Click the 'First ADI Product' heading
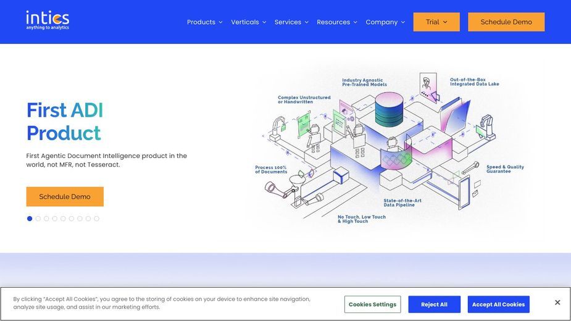The width and height of the screenshot is (571, 321). (65, 122)
